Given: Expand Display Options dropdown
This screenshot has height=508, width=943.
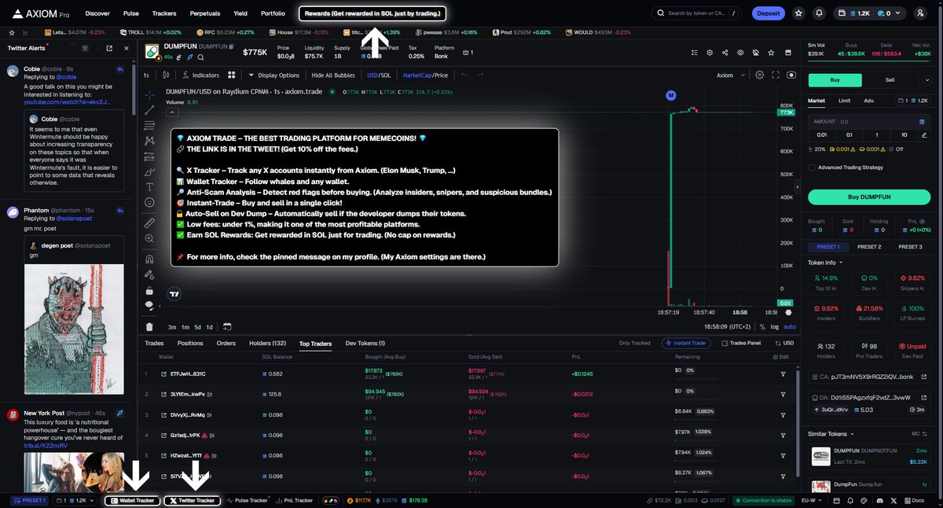Looking at the screenshot, I should [273, 75].
